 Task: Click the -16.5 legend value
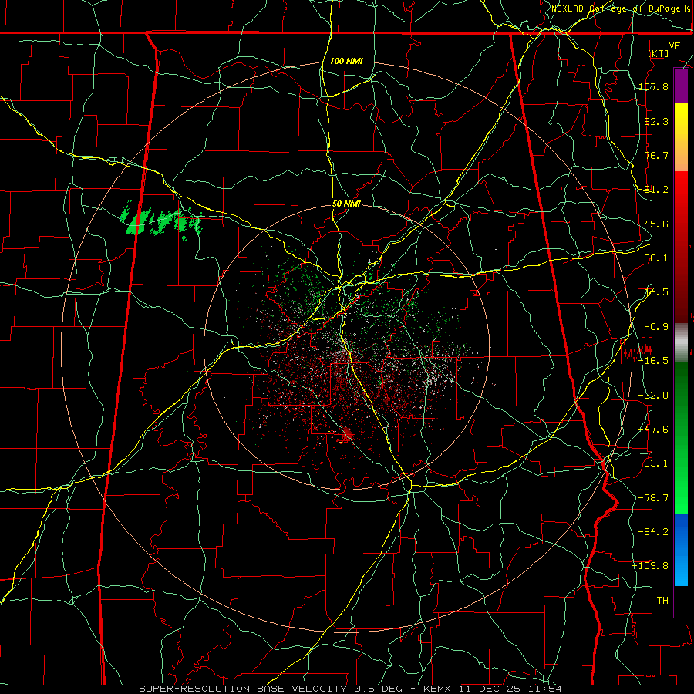tap(653, 361)
